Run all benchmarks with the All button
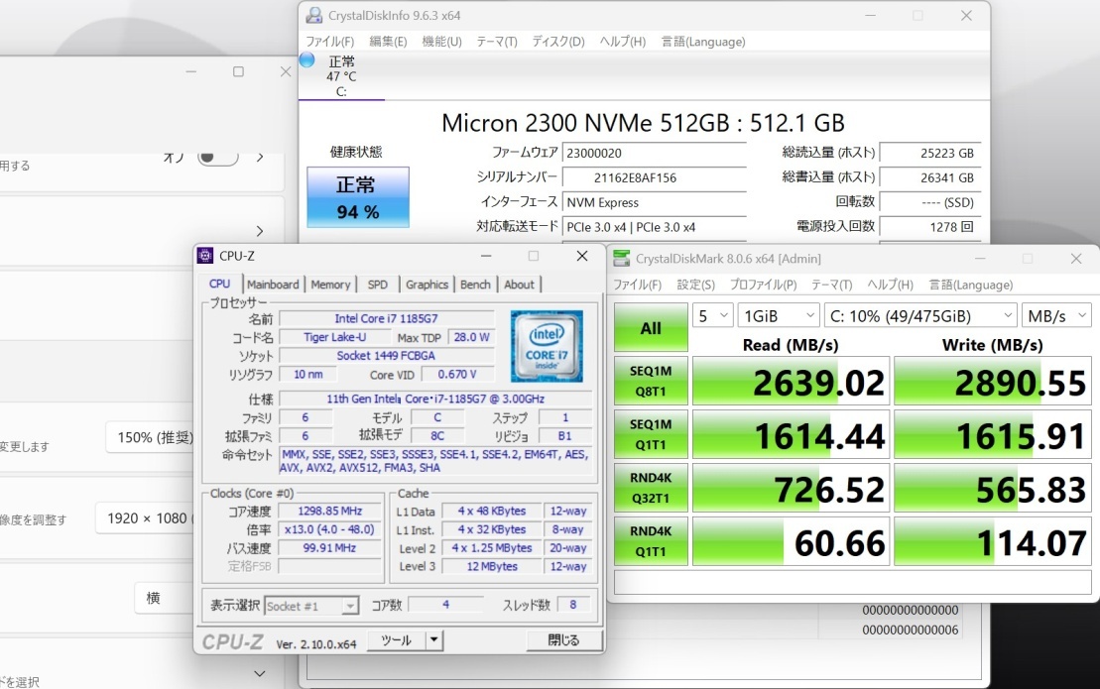Image resolution: width=1100 pixels, height=689 pixels. point(651,327)
